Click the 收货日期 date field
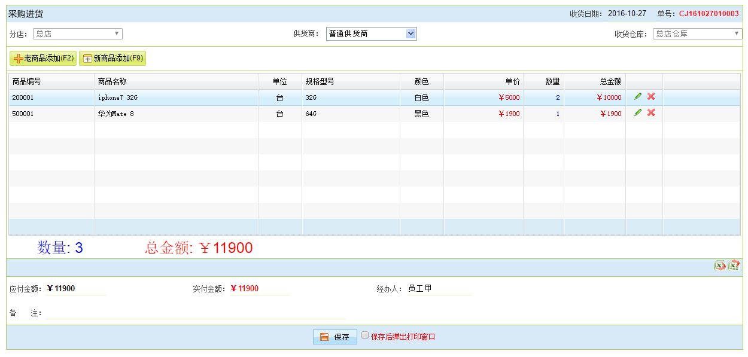748x357 pixels. click(627, 14)
